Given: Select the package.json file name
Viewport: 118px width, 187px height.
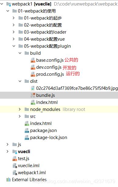Looking at the screenshot, I should click(x=43, y=131).
